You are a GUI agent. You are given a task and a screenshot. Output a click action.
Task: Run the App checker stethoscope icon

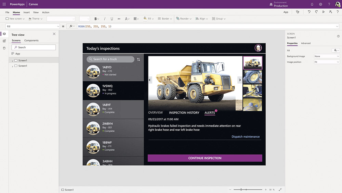tap(298, 12)
